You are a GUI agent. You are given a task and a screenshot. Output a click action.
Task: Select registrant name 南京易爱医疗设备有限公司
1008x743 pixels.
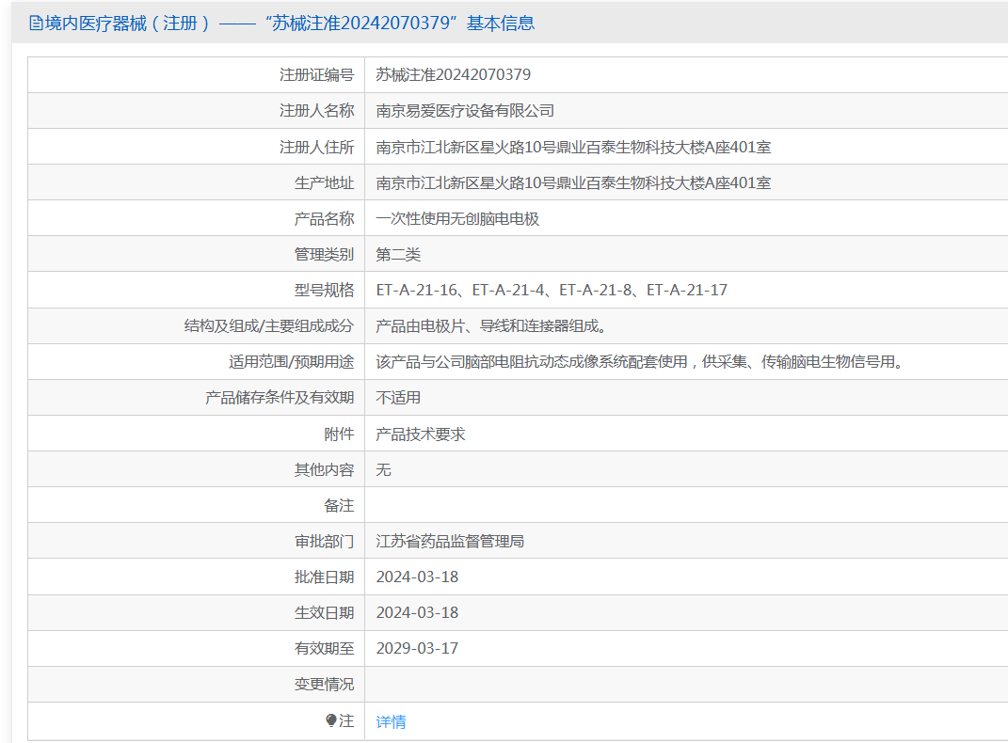coord(465,110)
